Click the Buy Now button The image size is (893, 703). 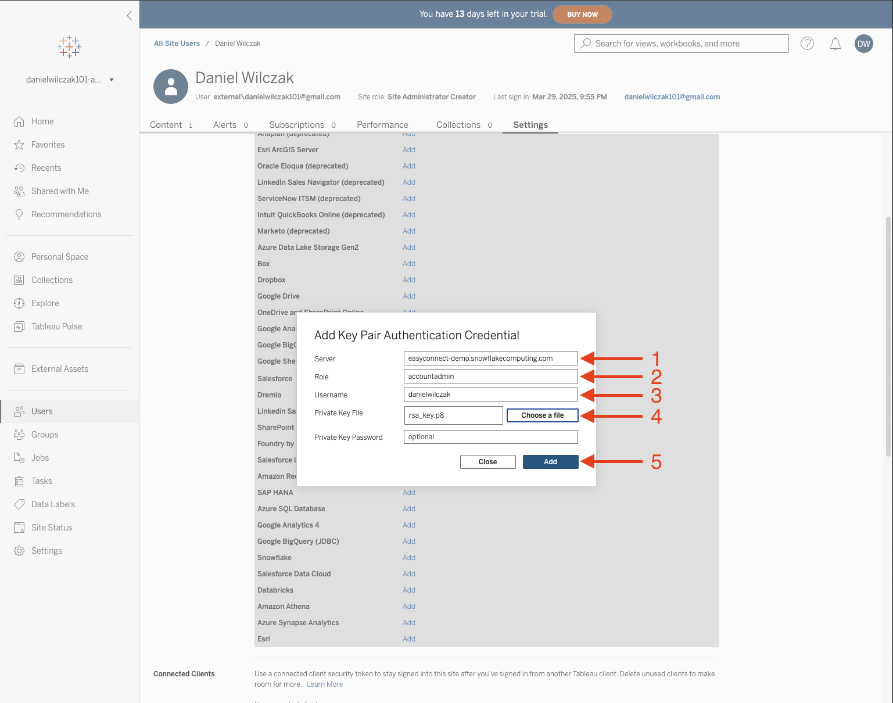[582, 15]
